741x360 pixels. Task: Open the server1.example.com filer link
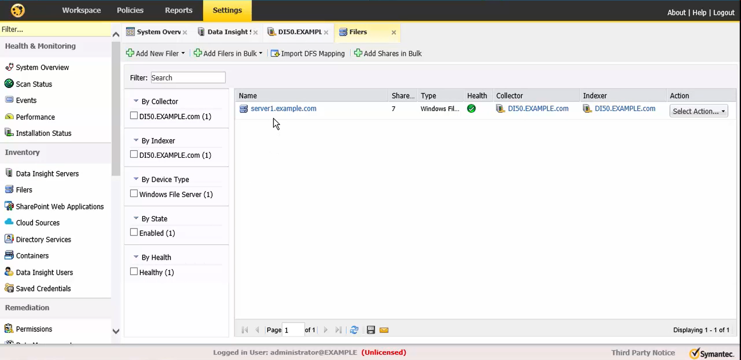[x=284, y=109]
